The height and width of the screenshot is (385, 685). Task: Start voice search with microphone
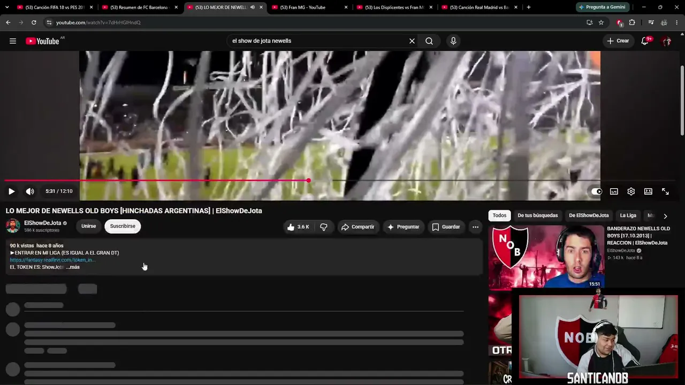[453, 41]
